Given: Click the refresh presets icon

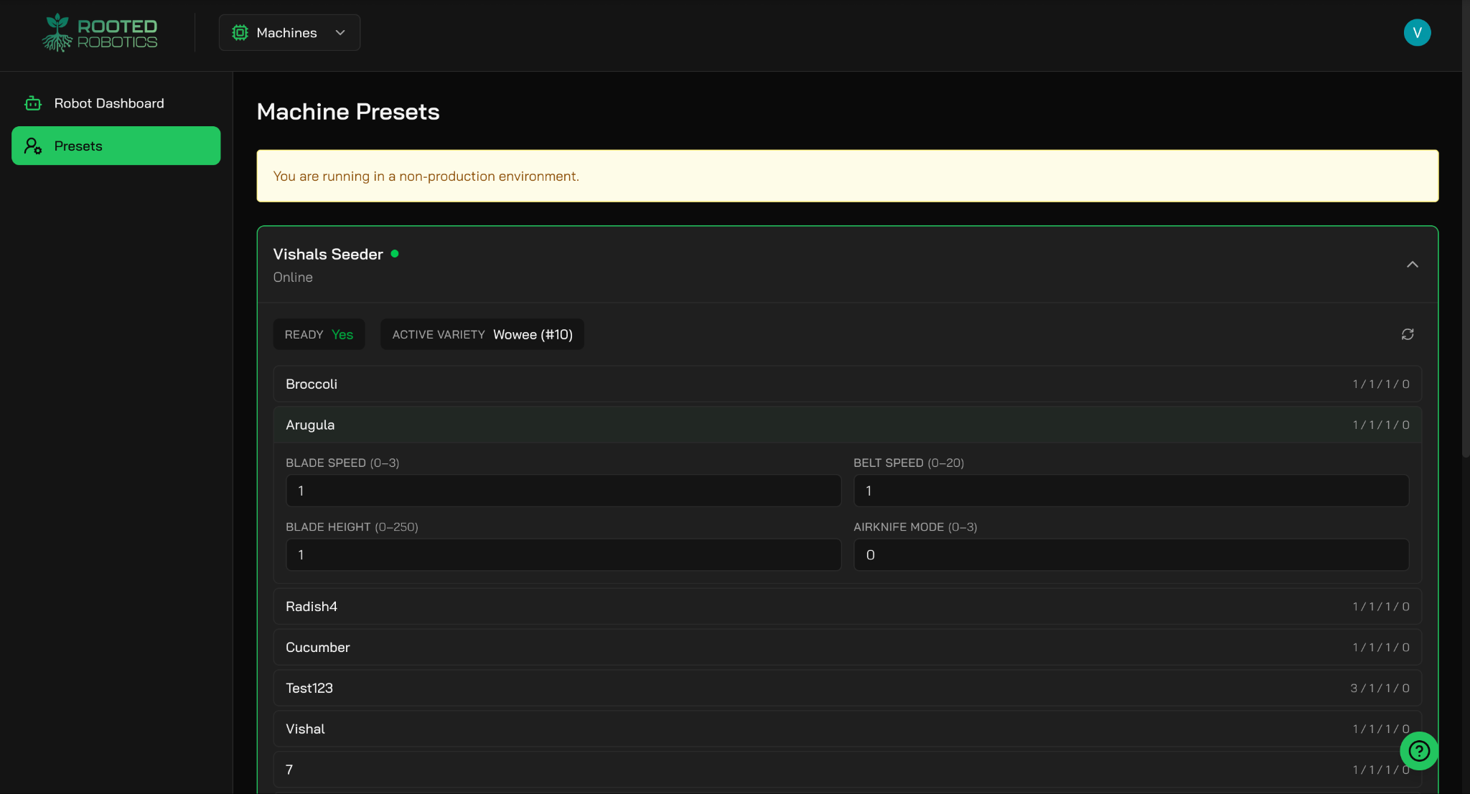Looking at the screenshot, I should tap(1408, 334).
